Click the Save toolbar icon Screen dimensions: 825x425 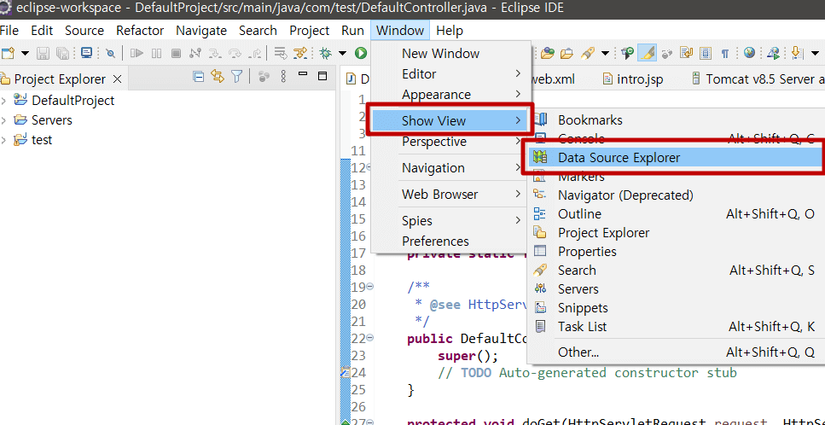[44, 53]
